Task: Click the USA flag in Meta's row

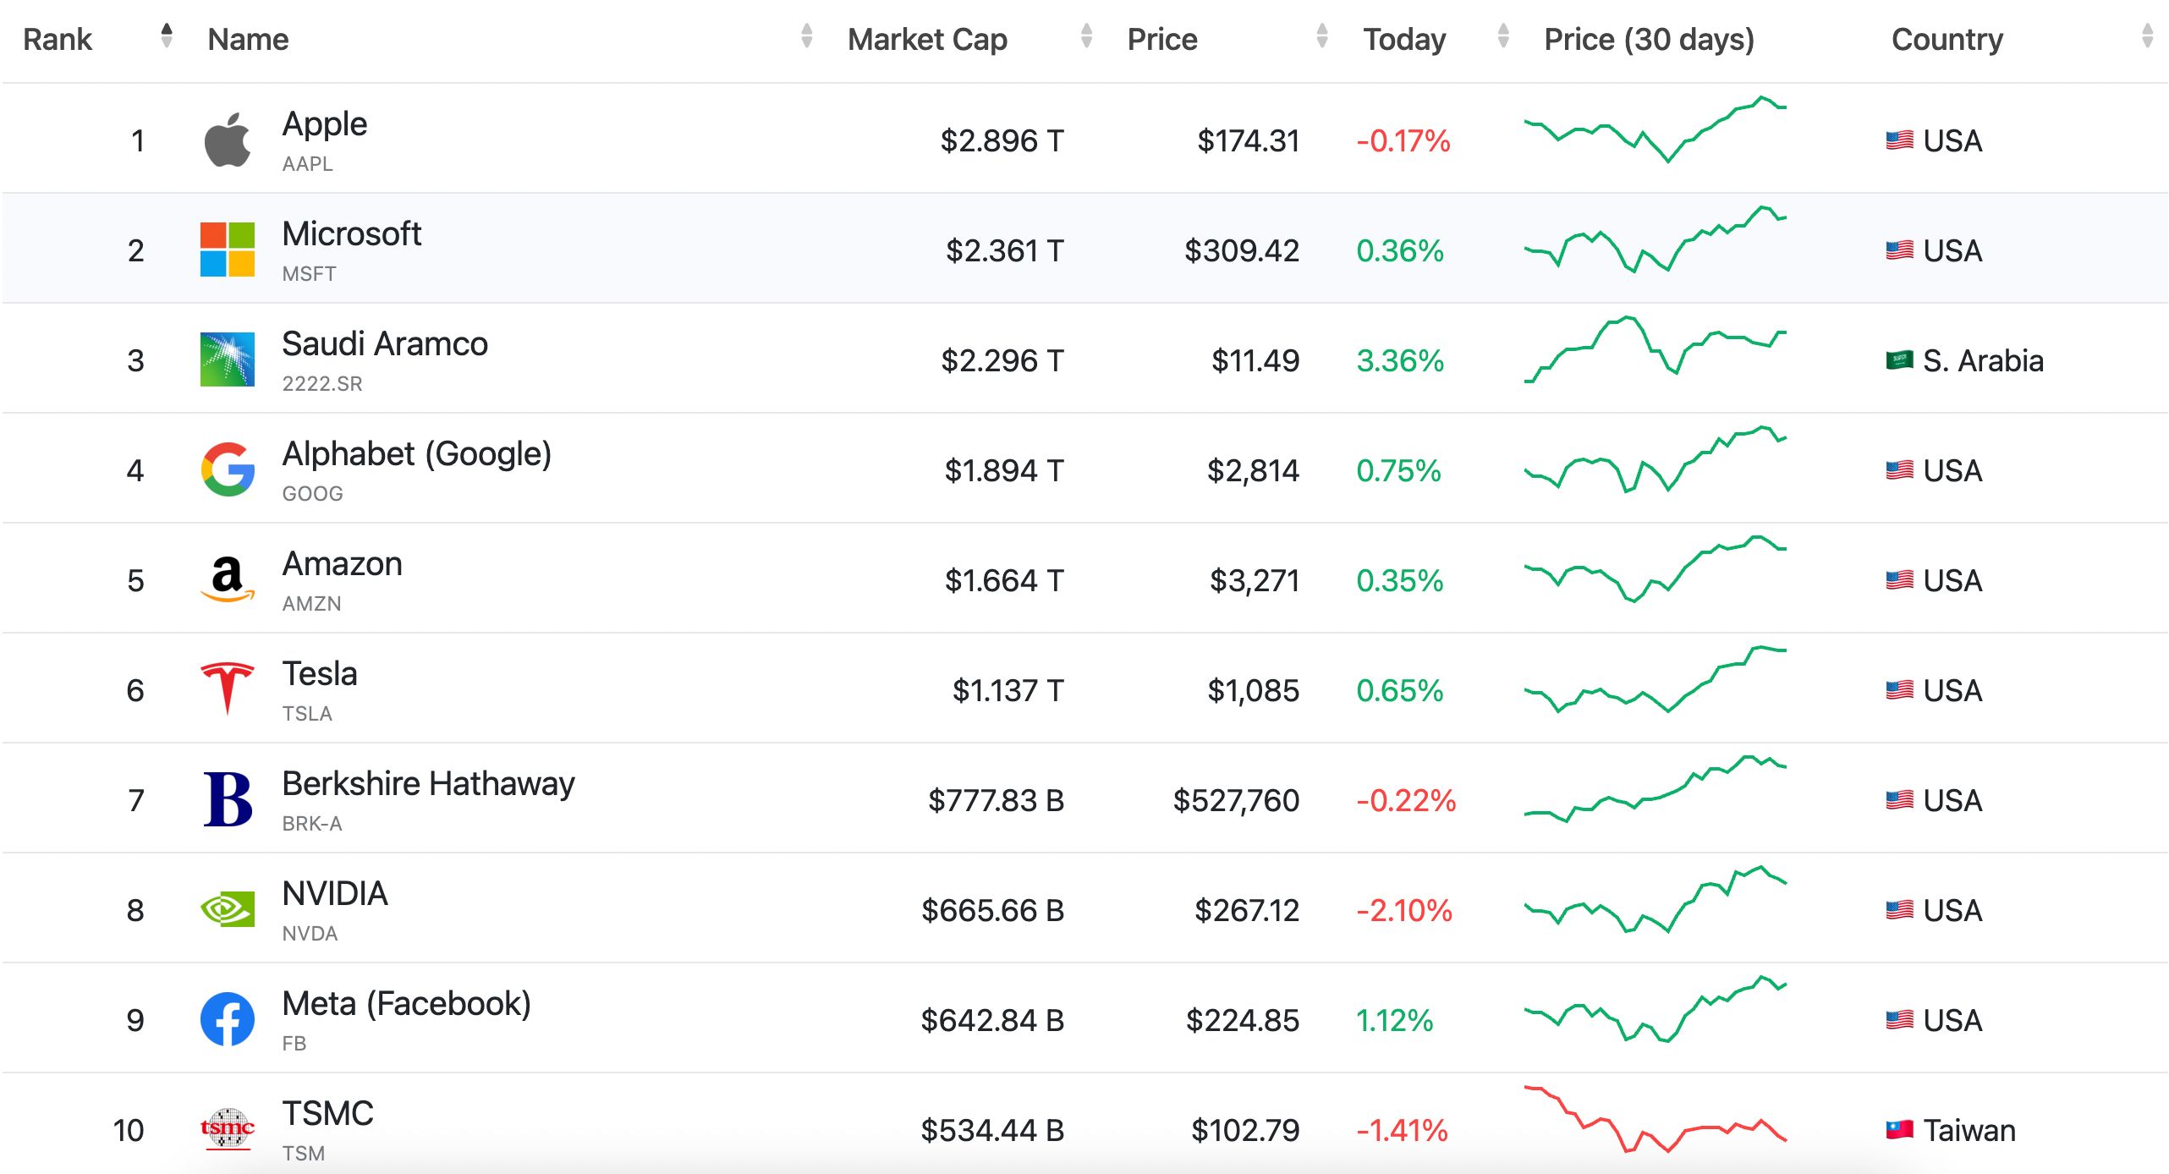Action: tap(1899, 1020)
